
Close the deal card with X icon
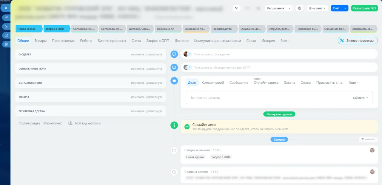pos(6,8)
